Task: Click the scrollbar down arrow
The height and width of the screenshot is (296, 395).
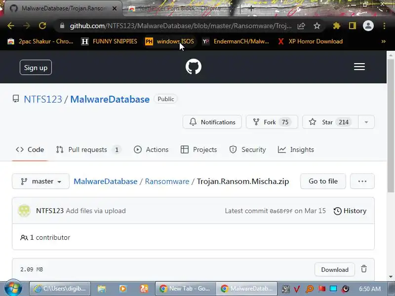Action: pos(391,277)
